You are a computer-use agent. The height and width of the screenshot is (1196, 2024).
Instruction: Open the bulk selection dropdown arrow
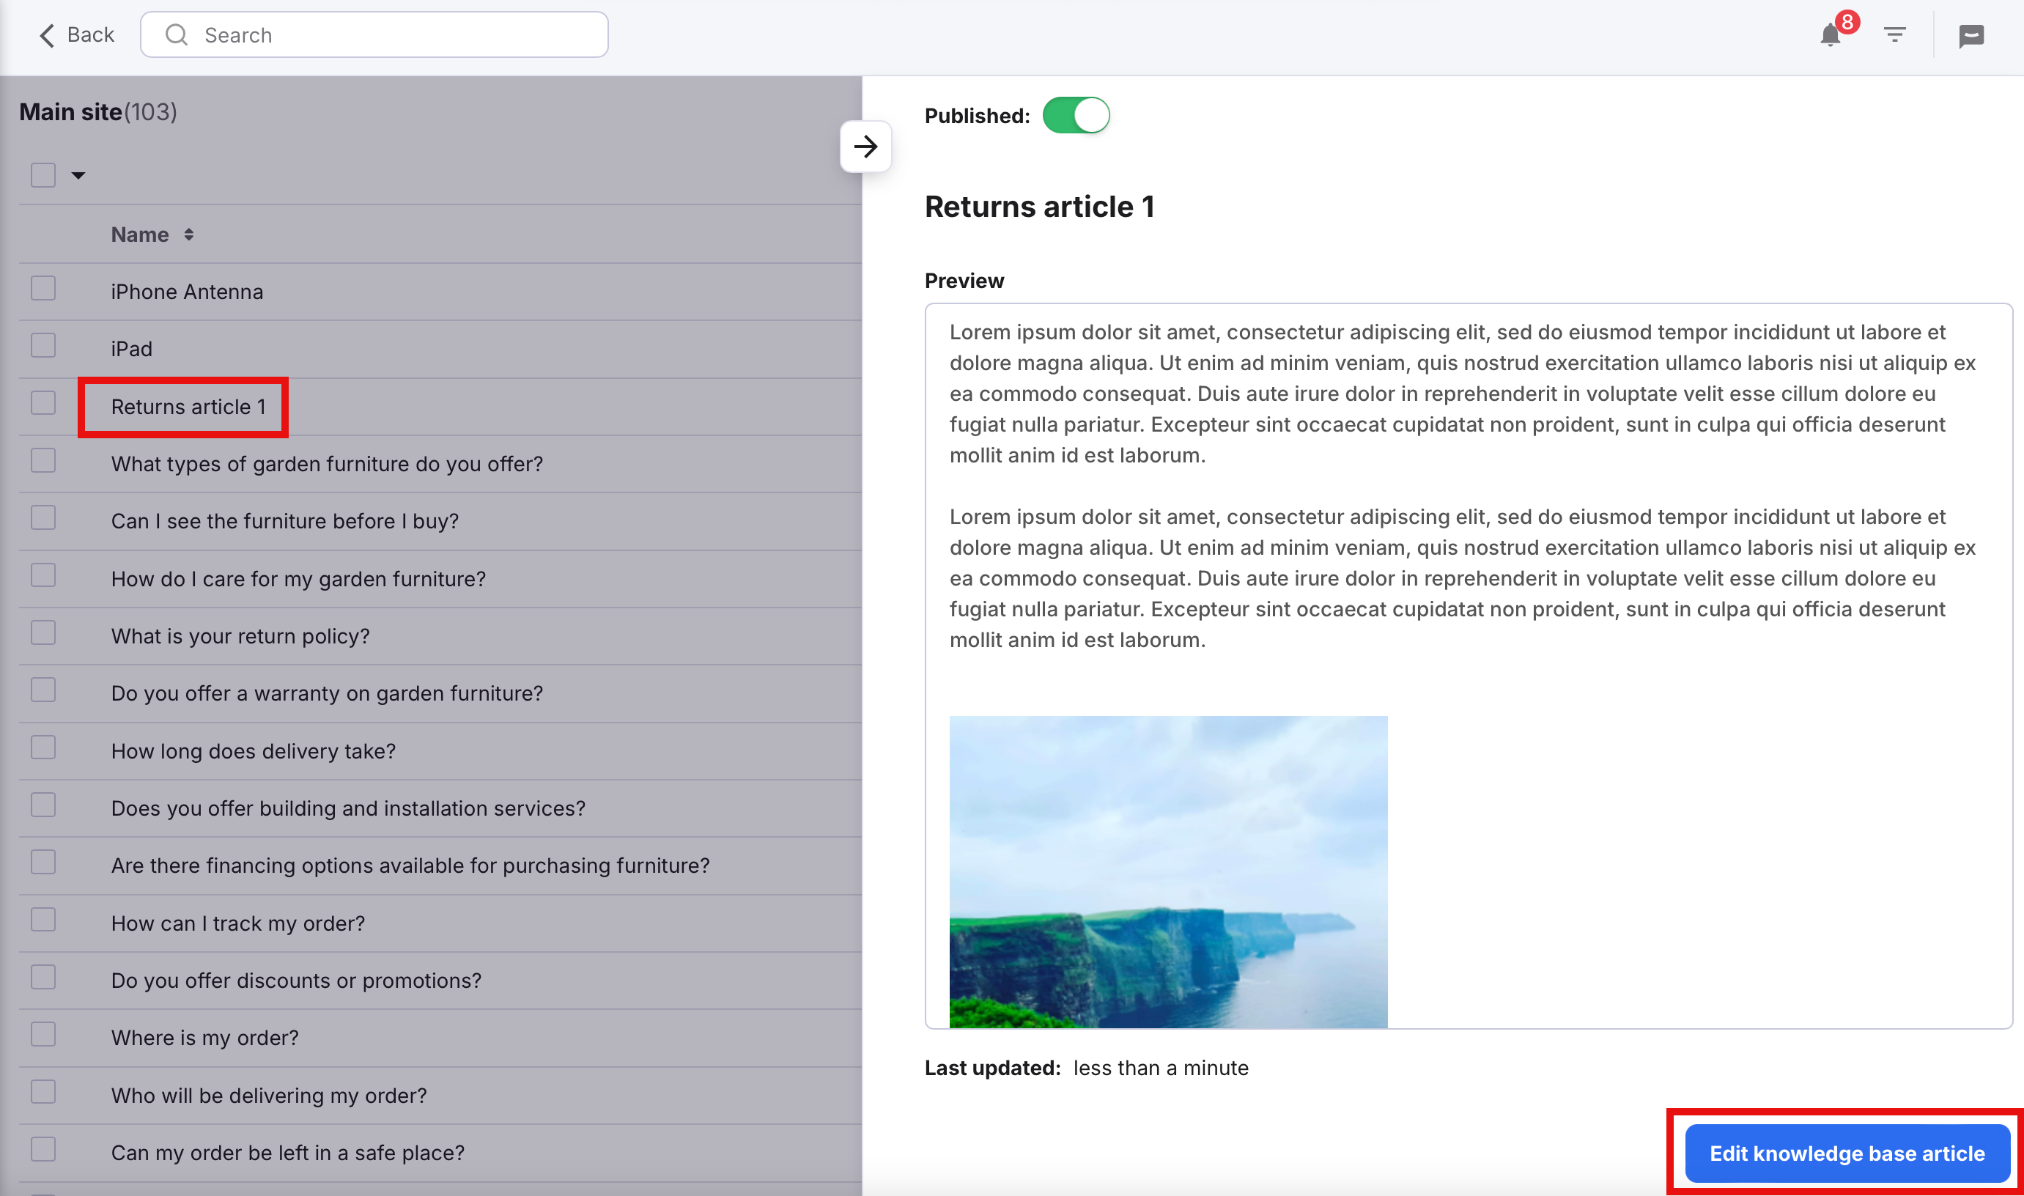78,175
